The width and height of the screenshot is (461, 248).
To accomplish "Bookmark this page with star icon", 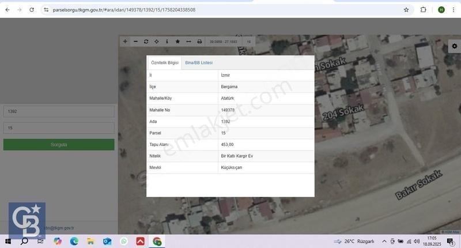I will click(406, 10).
